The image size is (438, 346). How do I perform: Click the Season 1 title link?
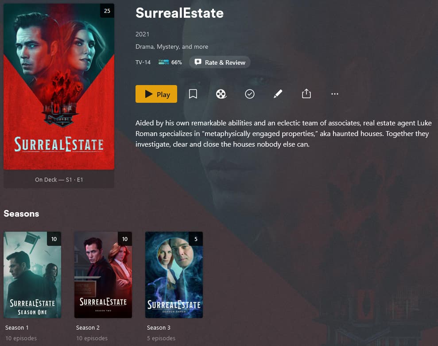17,327
